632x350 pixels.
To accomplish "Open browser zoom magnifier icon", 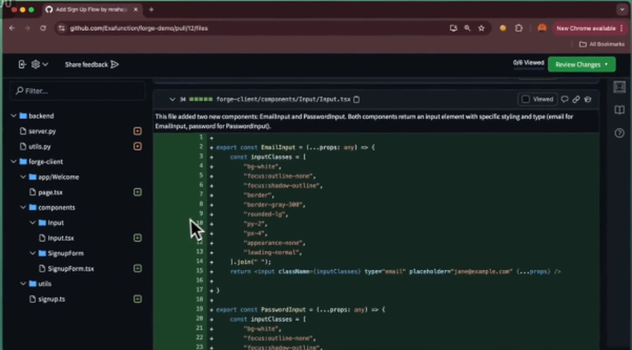I will click(x=467, y=28).
